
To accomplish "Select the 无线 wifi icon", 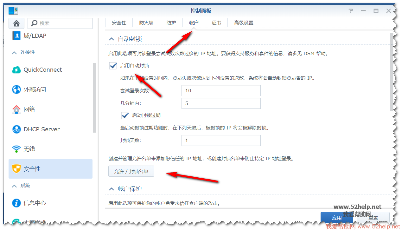I will 16,149.
